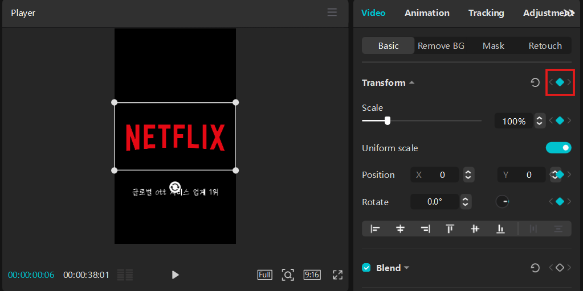This screenshot has width=583, height=291.
Task: Click the Position Y value field
Action: pos(521,174)
